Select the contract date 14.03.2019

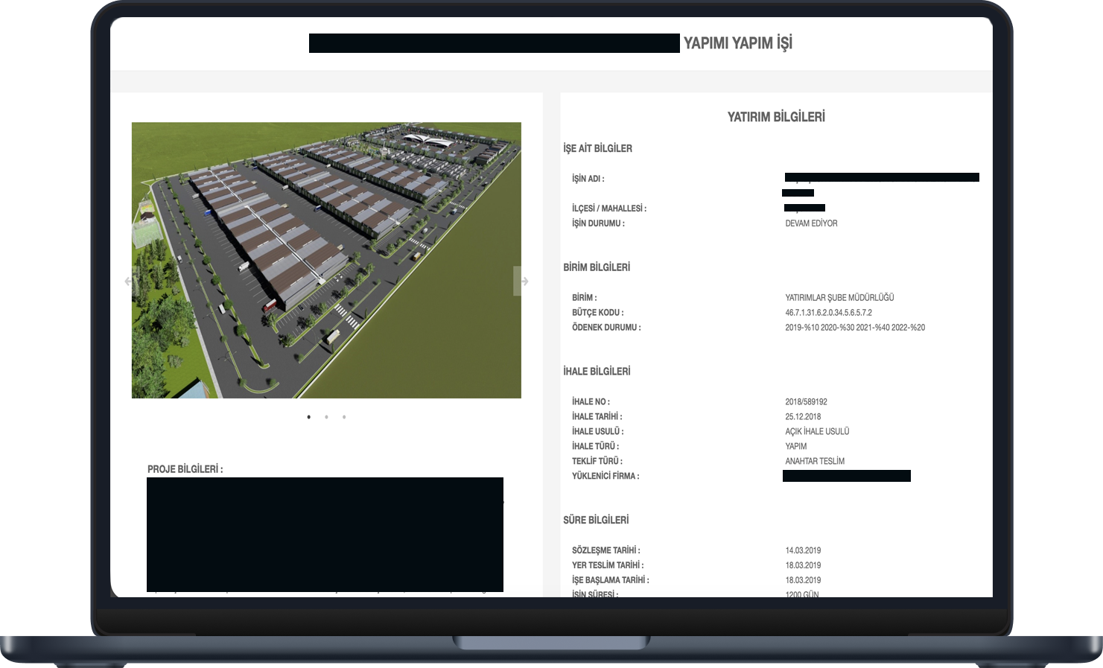pyautogui.click(x=803, y=551)
